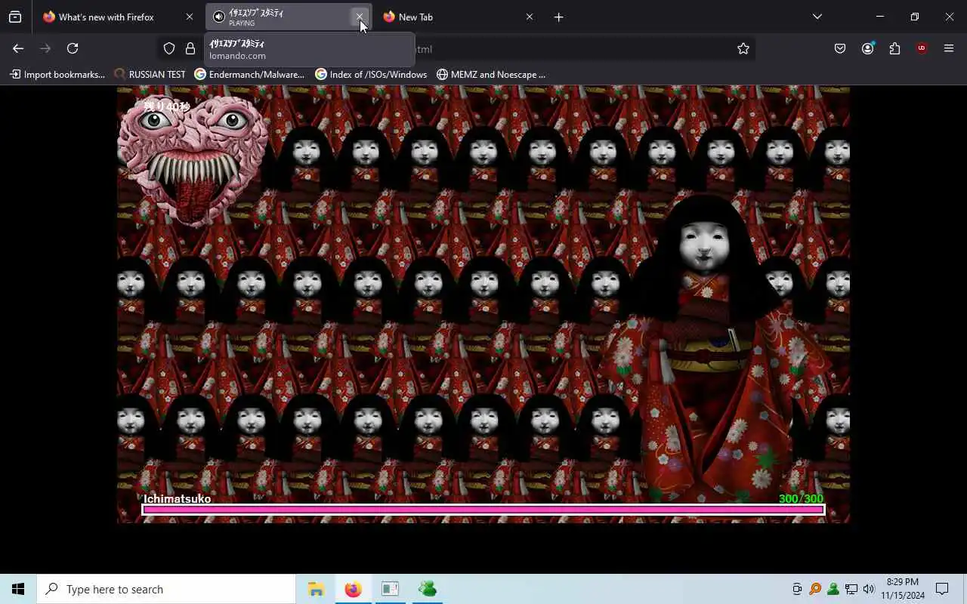Open RUSSIAN TEST bookmark
The width and height of the screenshot is (967, 604).
[150, 74]
